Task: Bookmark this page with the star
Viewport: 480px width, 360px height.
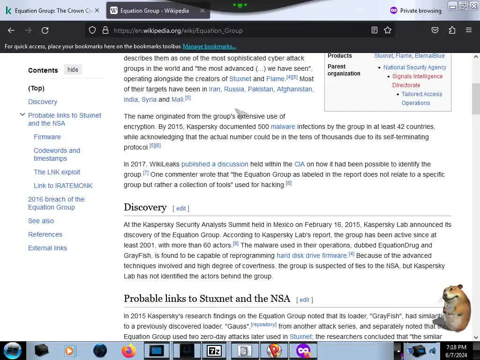Action: tap(388, 30)
